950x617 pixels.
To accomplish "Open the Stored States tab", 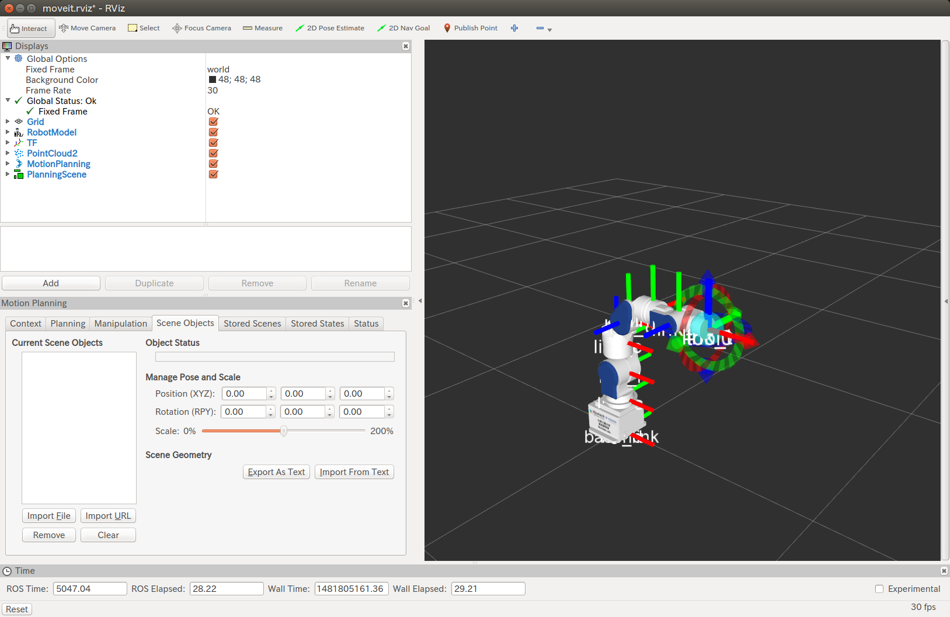I will (318, 324).
